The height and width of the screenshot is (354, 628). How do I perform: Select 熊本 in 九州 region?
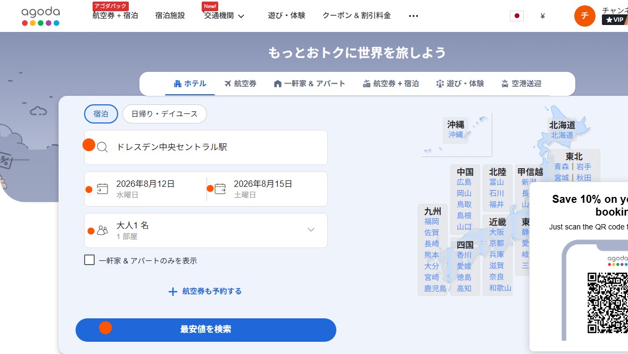tap(432, 255)
